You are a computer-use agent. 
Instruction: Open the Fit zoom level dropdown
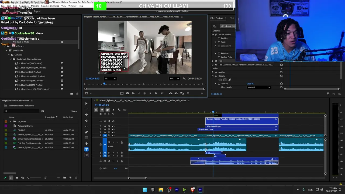coord(110,78)
